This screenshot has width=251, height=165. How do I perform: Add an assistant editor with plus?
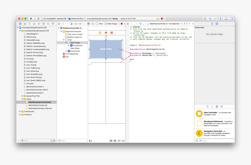pos(190,24)
